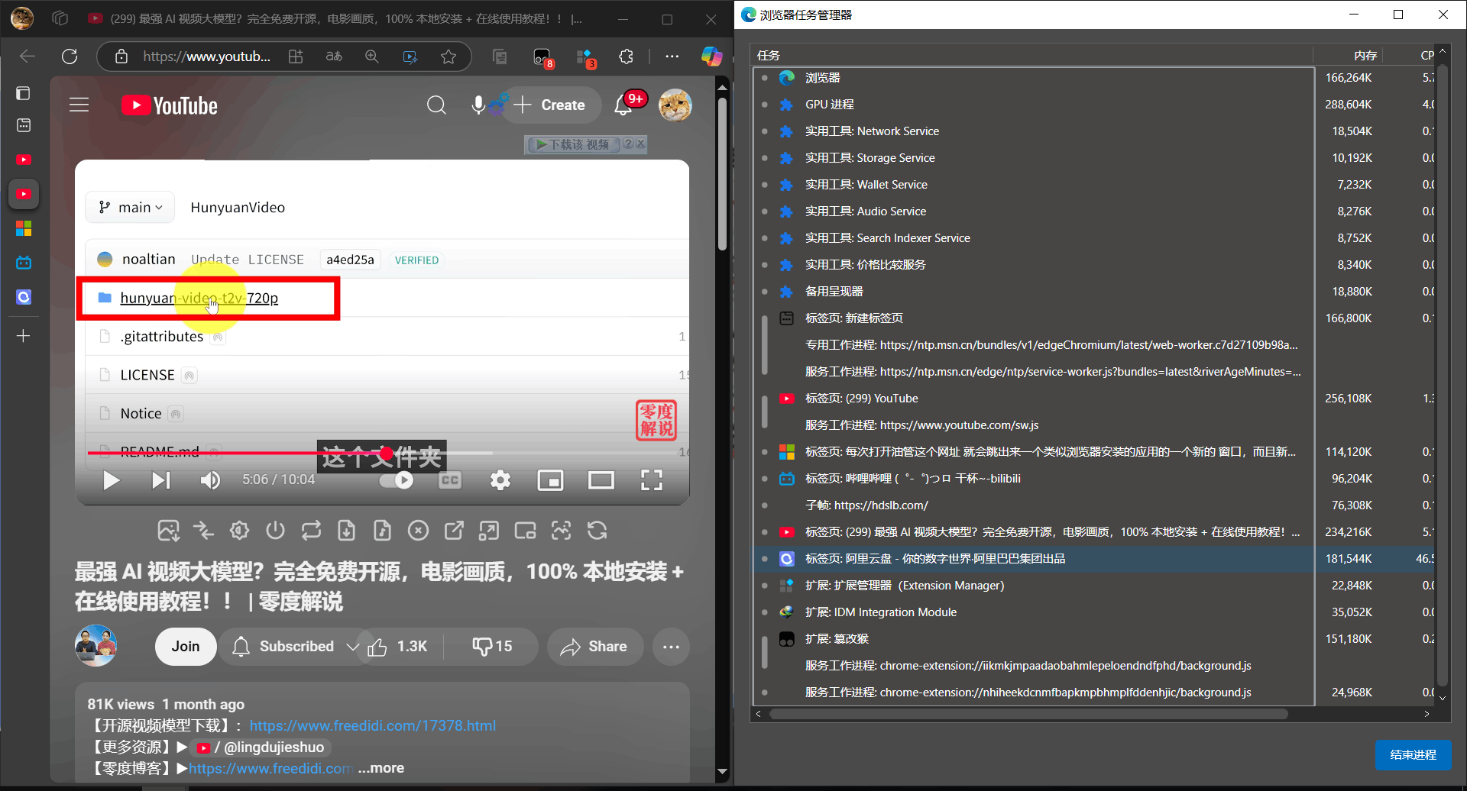Open YouTube search magnifier

pyautogui.click(x=436, y=105)
